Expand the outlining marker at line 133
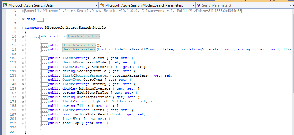Screen dimensions: 294x135 click(x=23, y=75)
